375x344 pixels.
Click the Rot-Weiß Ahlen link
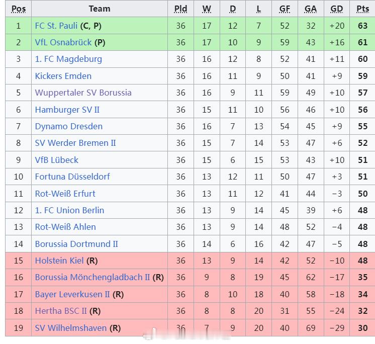pos(65,227)
